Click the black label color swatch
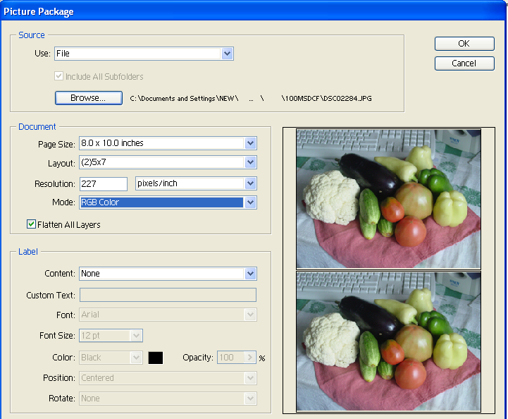 [x=156, y=358]
